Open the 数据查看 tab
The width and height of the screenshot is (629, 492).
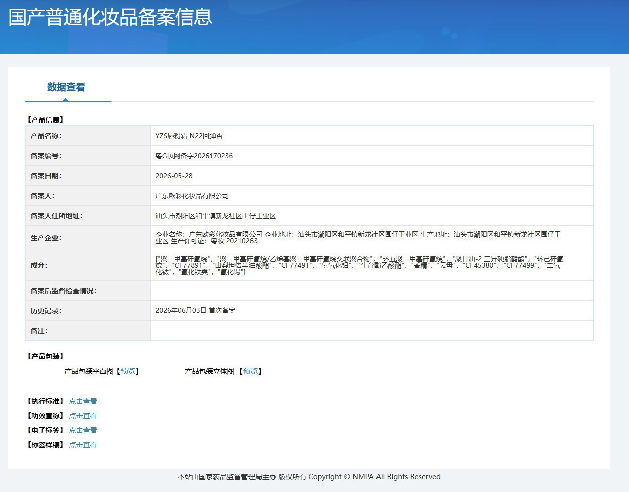pyautogui.click(x=66, y=87)
